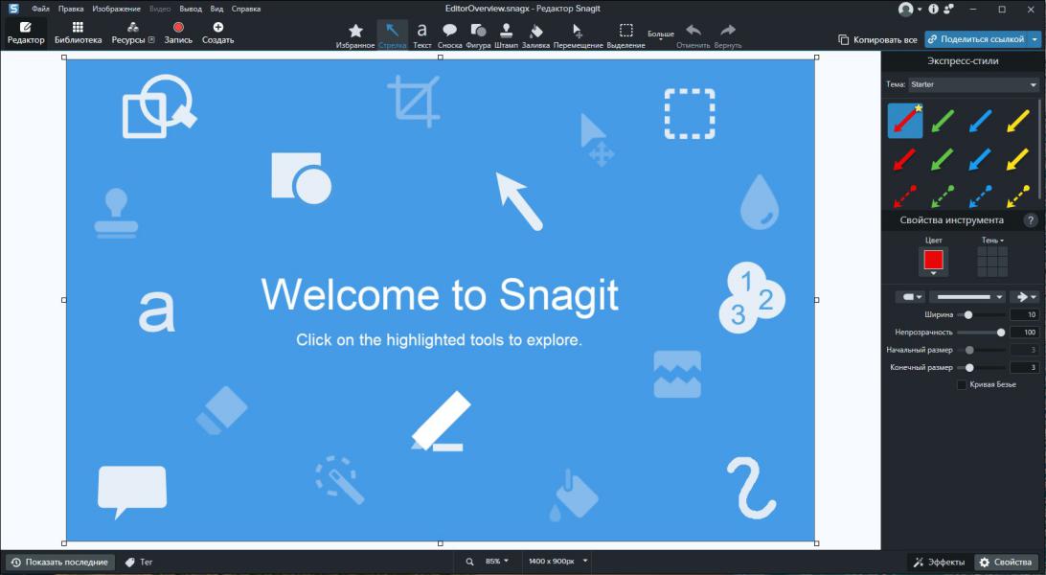Screen dimensions: 1046x575
Task: Open the Файл menu
Action: tap(40, 9)
